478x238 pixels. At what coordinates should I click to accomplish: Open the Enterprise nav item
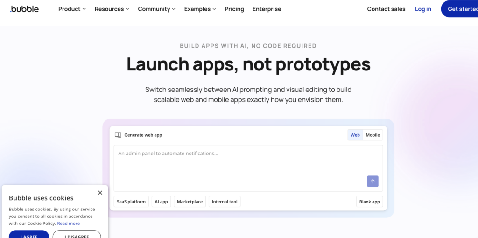click(267, 9)
